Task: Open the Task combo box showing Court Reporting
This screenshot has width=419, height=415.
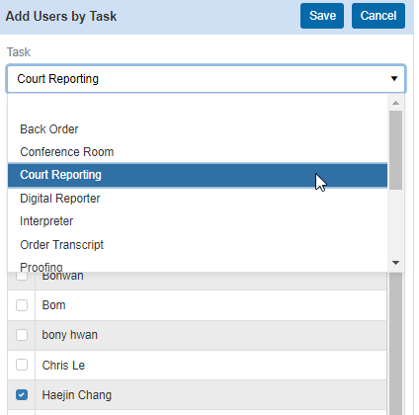Action: click(206, 79)
